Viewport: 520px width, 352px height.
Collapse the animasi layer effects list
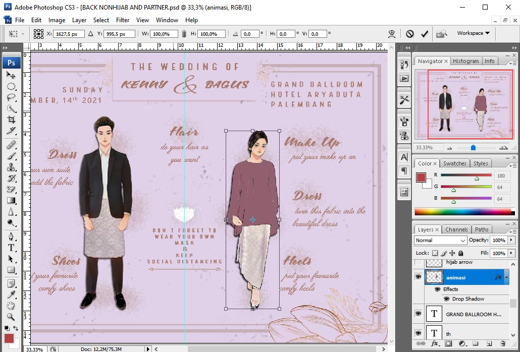point(506,277)
